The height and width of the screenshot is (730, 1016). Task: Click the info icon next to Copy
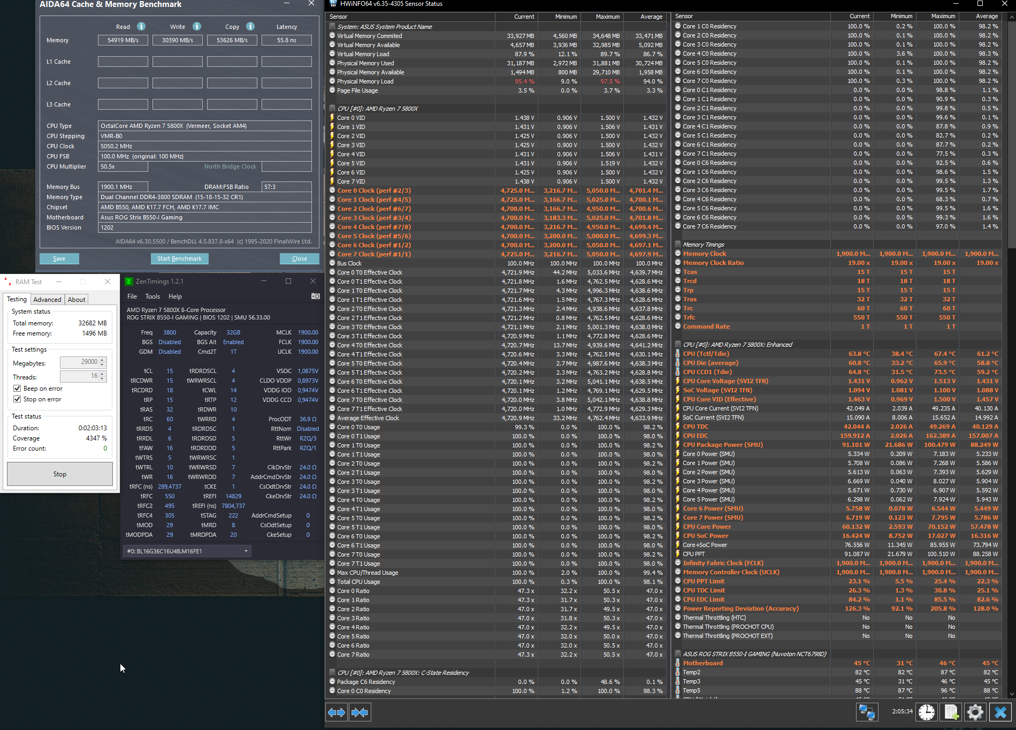tap(250, 26)
